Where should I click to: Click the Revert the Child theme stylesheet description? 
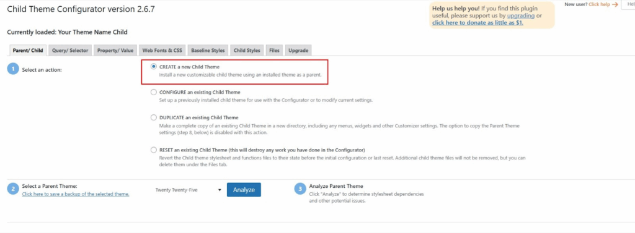click(x=342, y=161)
